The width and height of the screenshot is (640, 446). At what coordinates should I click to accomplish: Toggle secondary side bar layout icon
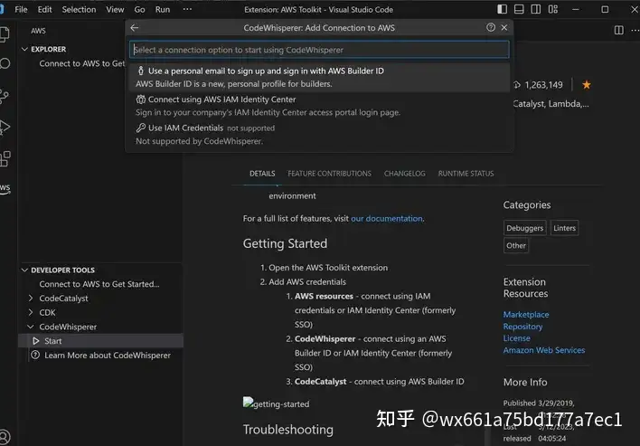(x=535, y=9)
